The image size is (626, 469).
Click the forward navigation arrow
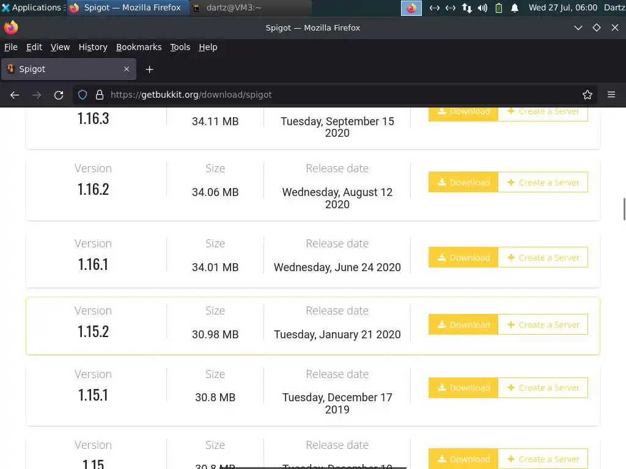point(36,95)
